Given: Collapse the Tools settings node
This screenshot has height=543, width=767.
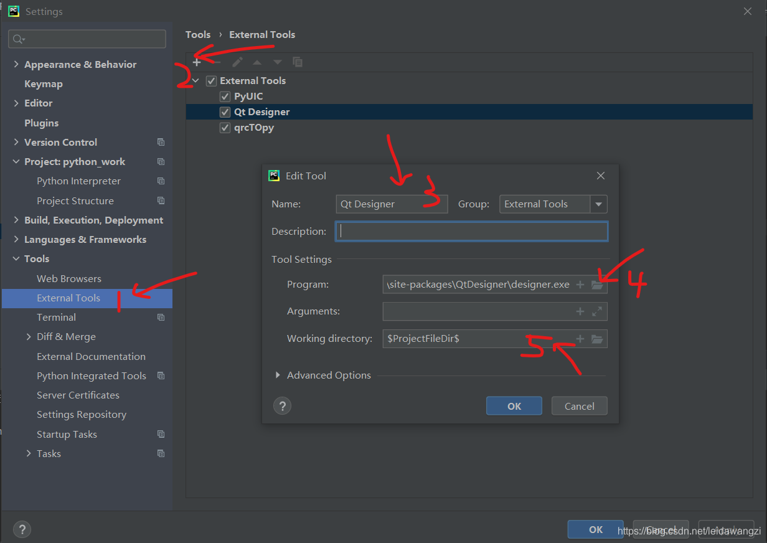Looking at the screenshot, I should pyautogui.click(x=16, y=258).
